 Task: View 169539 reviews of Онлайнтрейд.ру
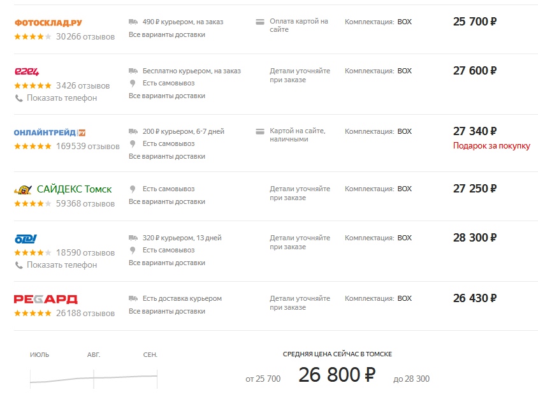click(x=88, y=147)
